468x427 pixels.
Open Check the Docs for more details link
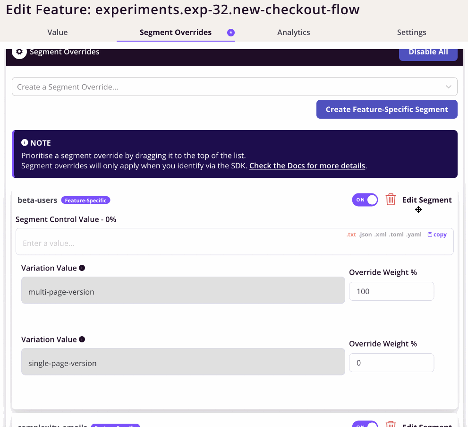(307, 166)
